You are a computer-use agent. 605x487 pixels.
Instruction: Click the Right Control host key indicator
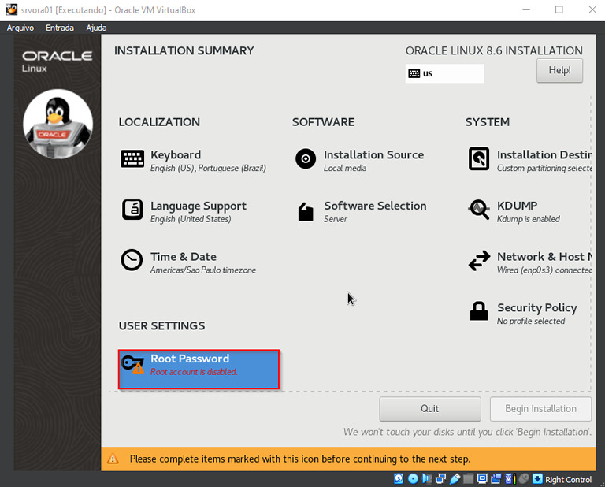click(x=562, y=479)
